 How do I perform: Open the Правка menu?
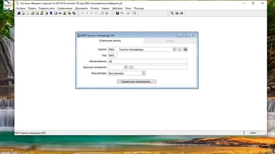[x=32, y=9]
